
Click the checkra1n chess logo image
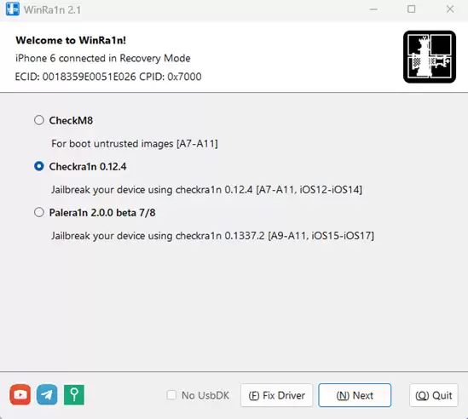[430, 57]
